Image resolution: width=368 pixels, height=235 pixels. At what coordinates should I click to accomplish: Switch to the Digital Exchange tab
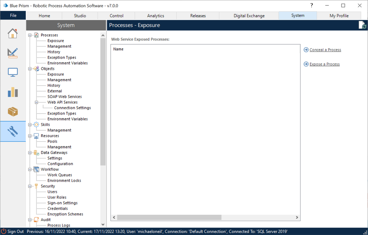(x=249, y=16)
